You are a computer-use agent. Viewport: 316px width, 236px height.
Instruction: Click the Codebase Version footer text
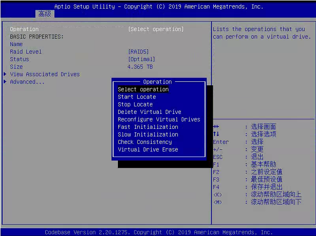159,232
